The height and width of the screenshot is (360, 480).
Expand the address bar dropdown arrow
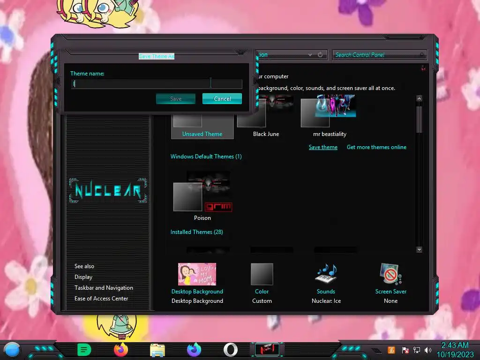310,55
